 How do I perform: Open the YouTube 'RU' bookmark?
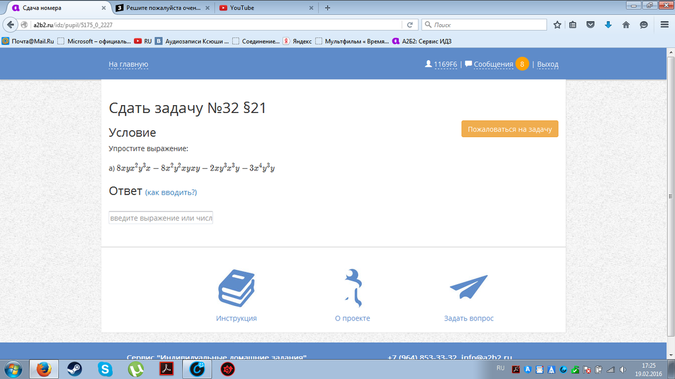[x=143, y=41]
